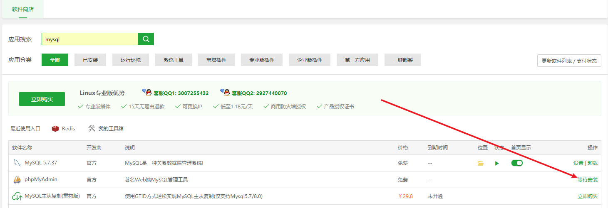
Task: Click the 到期时间 column header
Action: point(437,148)
